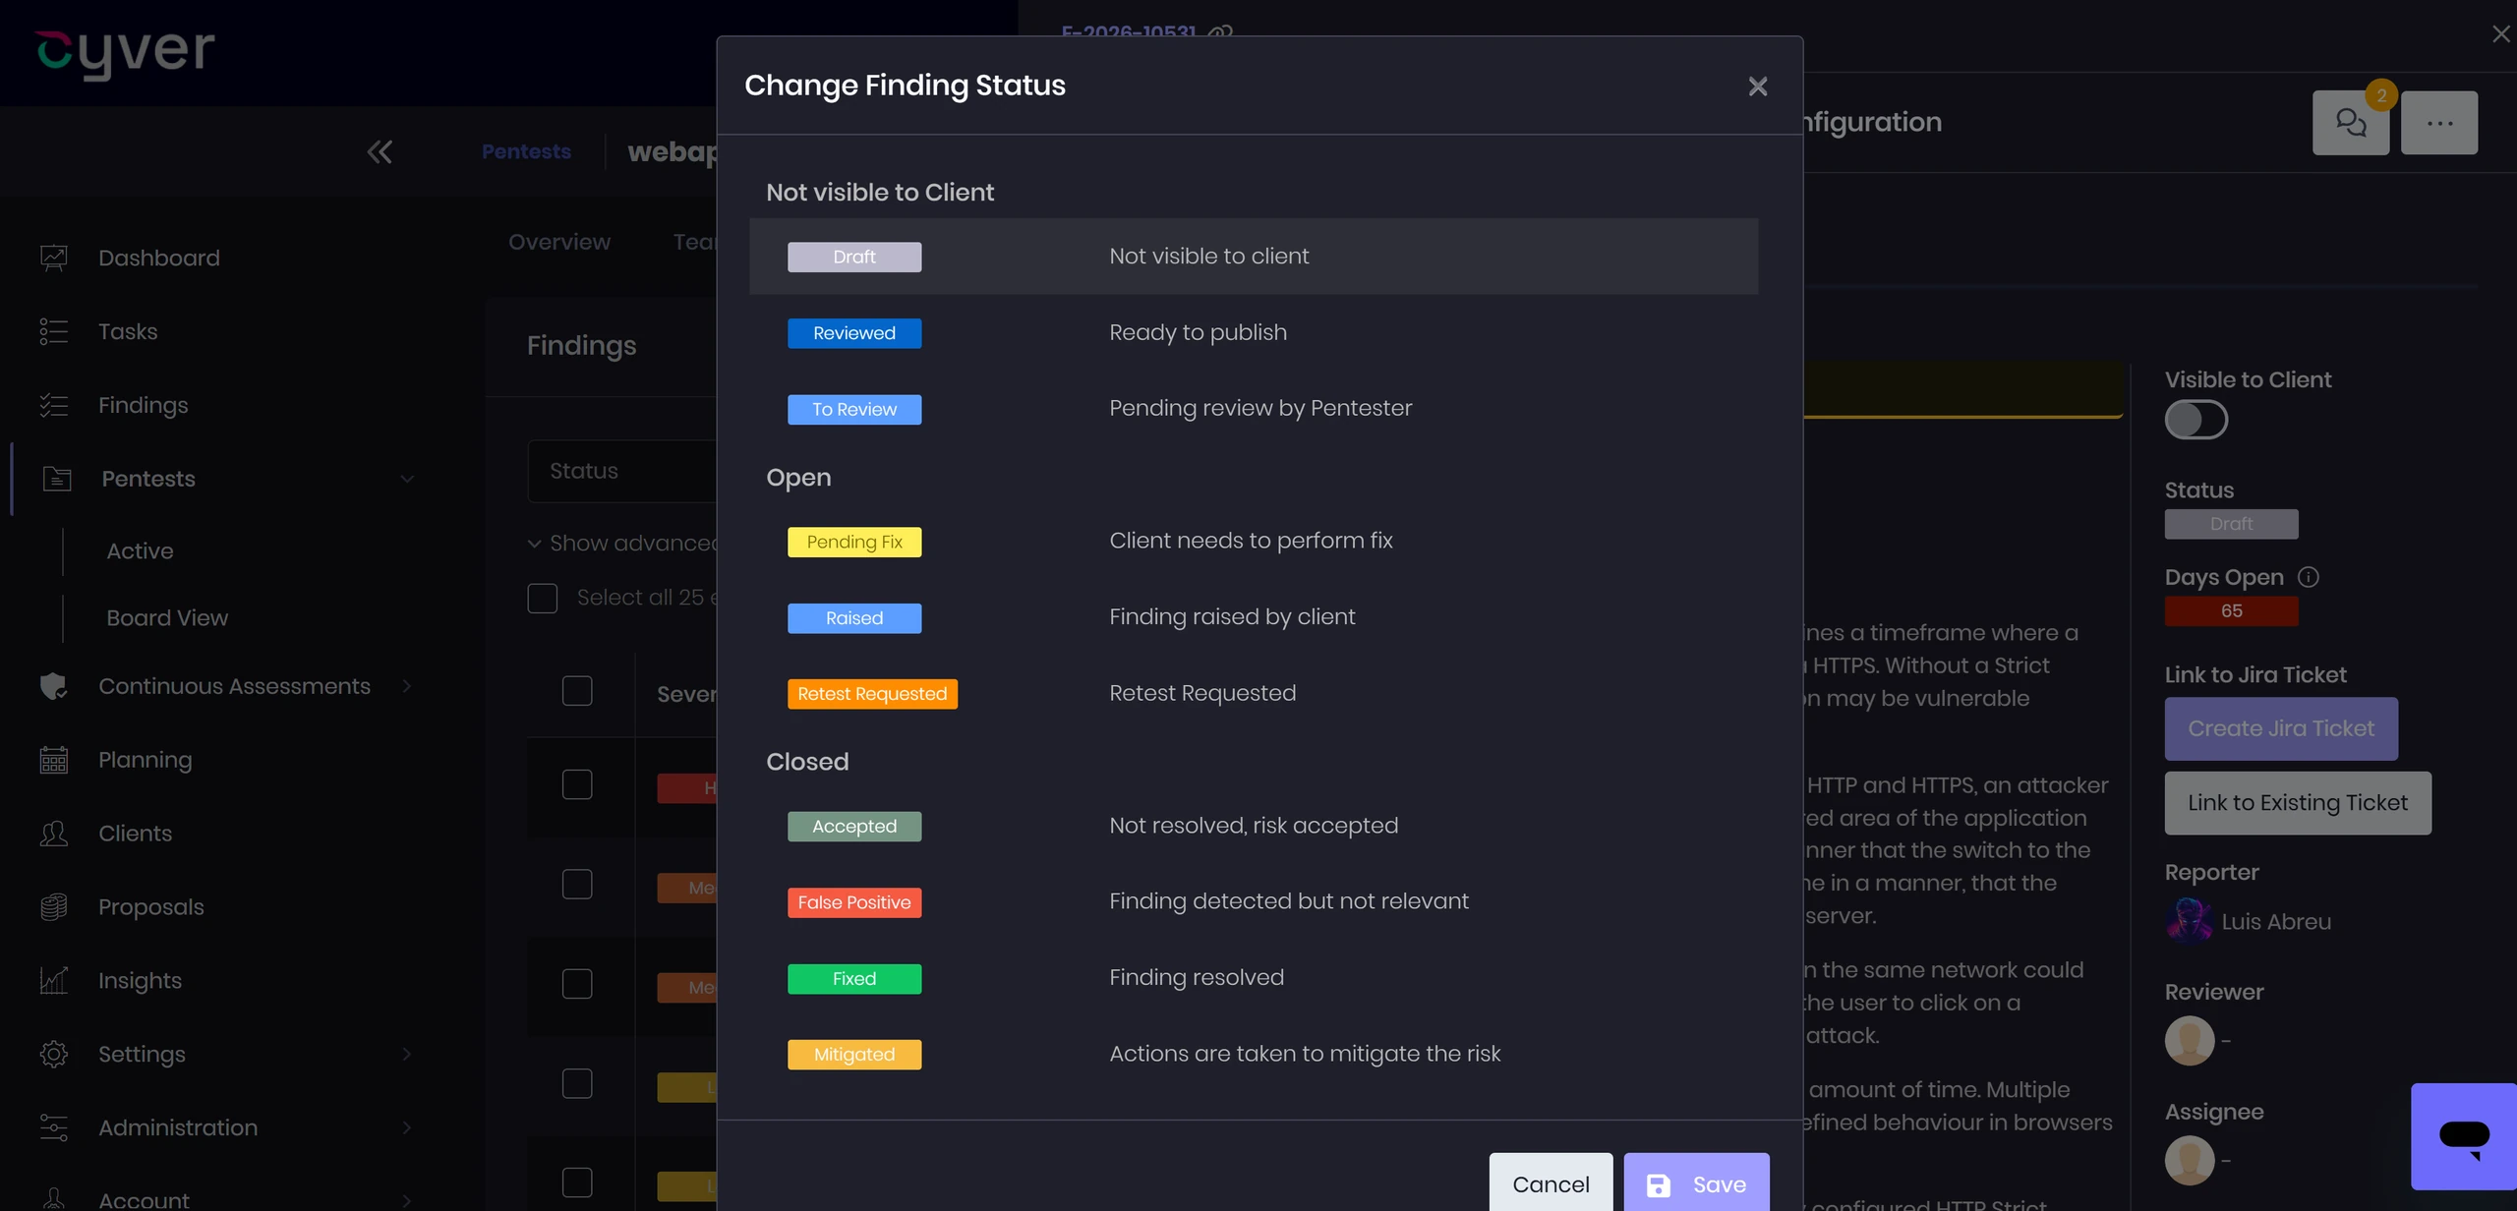Check the third finding row checkbox below the Severity header

(577, 984)
